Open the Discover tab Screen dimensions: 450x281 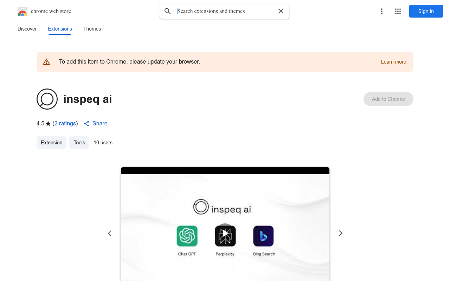point(27,29)
